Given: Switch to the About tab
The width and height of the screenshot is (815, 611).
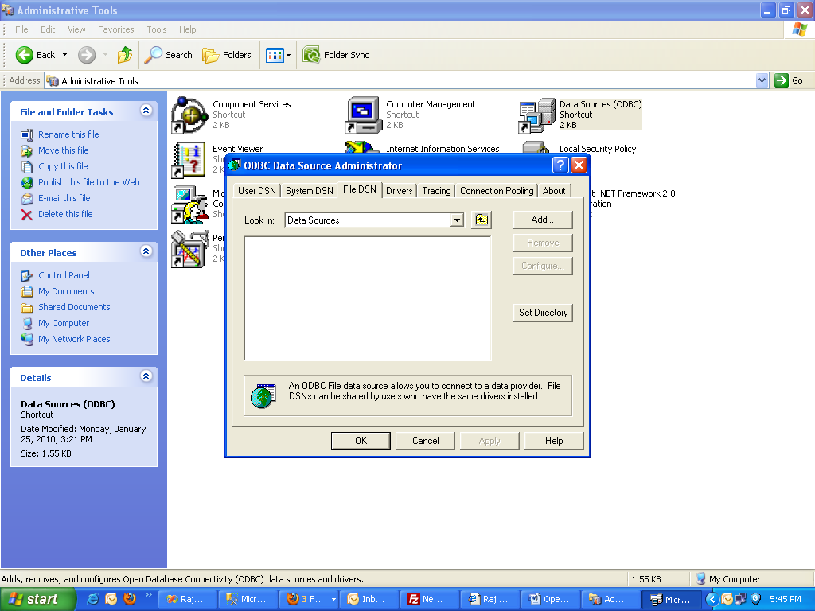Looking at the screenshot, I should [554, 191].
